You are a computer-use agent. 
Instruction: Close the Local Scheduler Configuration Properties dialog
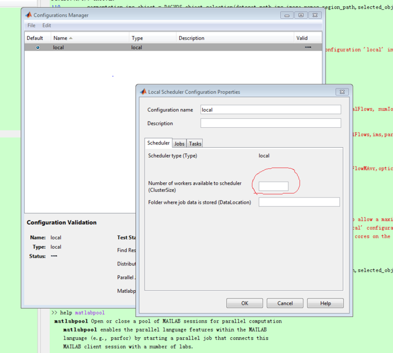tap(342, 92)
